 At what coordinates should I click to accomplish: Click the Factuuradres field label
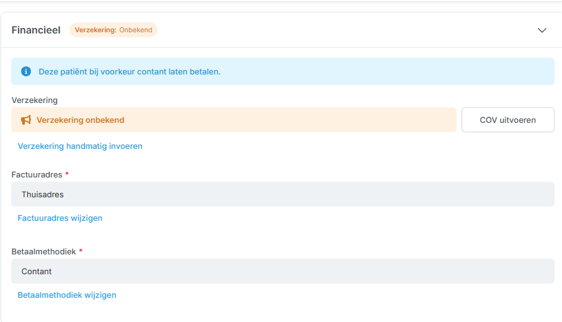[x=37, y=174]
